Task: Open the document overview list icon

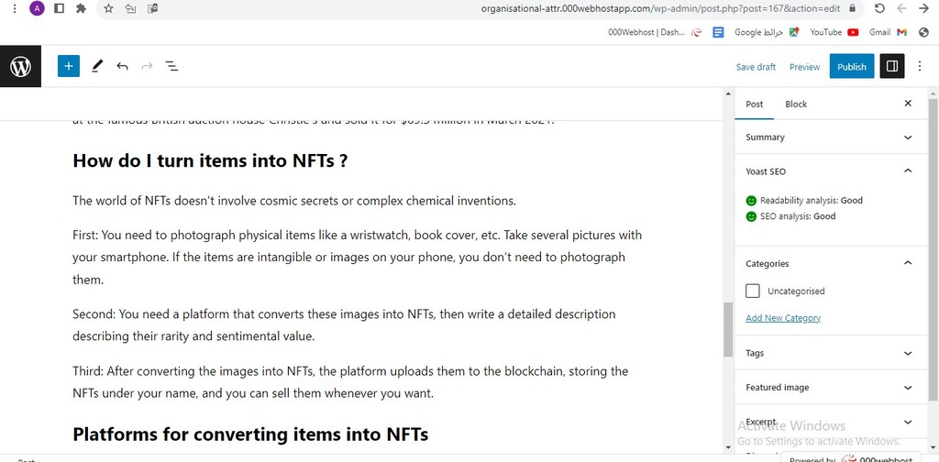Action: tap(171, 66)
